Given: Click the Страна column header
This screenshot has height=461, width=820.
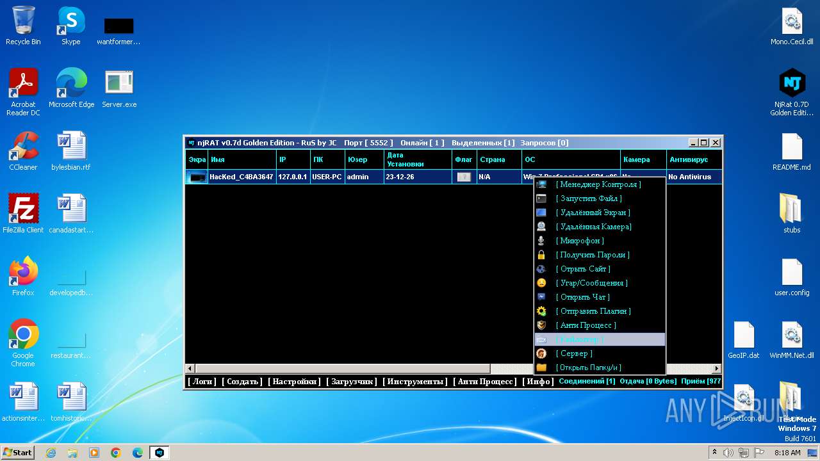Looking at the screenshot, I should [498, 159].
